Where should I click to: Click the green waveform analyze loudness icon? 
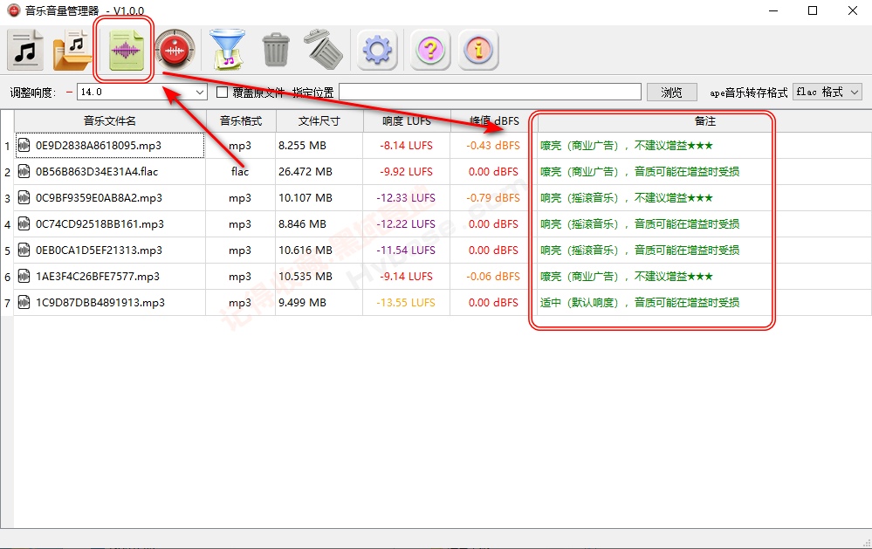pyautogui.click(x=127, y=50)
